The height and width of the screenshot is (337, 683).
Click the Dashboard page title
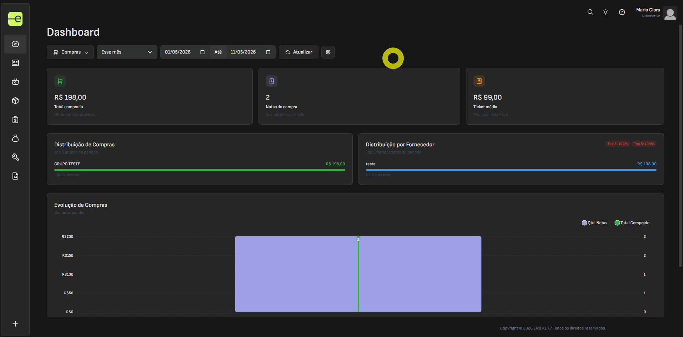73,32
